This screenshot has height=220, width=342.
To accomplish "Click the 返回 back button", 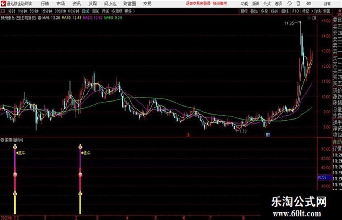I will coord(326,11).
